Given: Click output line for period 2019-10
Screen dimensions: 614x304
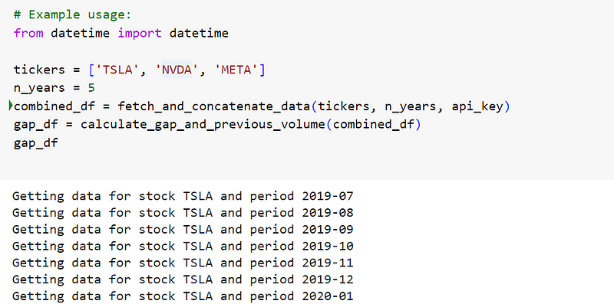Looking at the screenshot, I should coord(183,246).
